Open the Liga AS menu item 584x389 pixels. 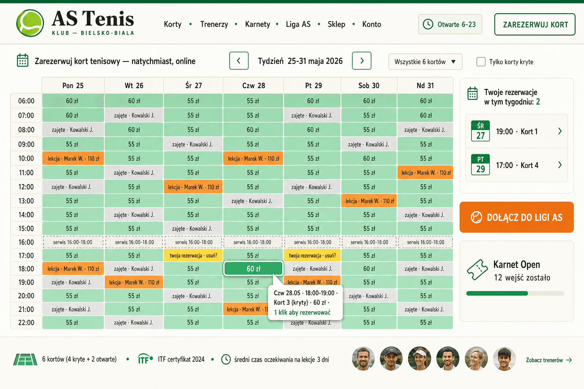(x=298, y=24)
